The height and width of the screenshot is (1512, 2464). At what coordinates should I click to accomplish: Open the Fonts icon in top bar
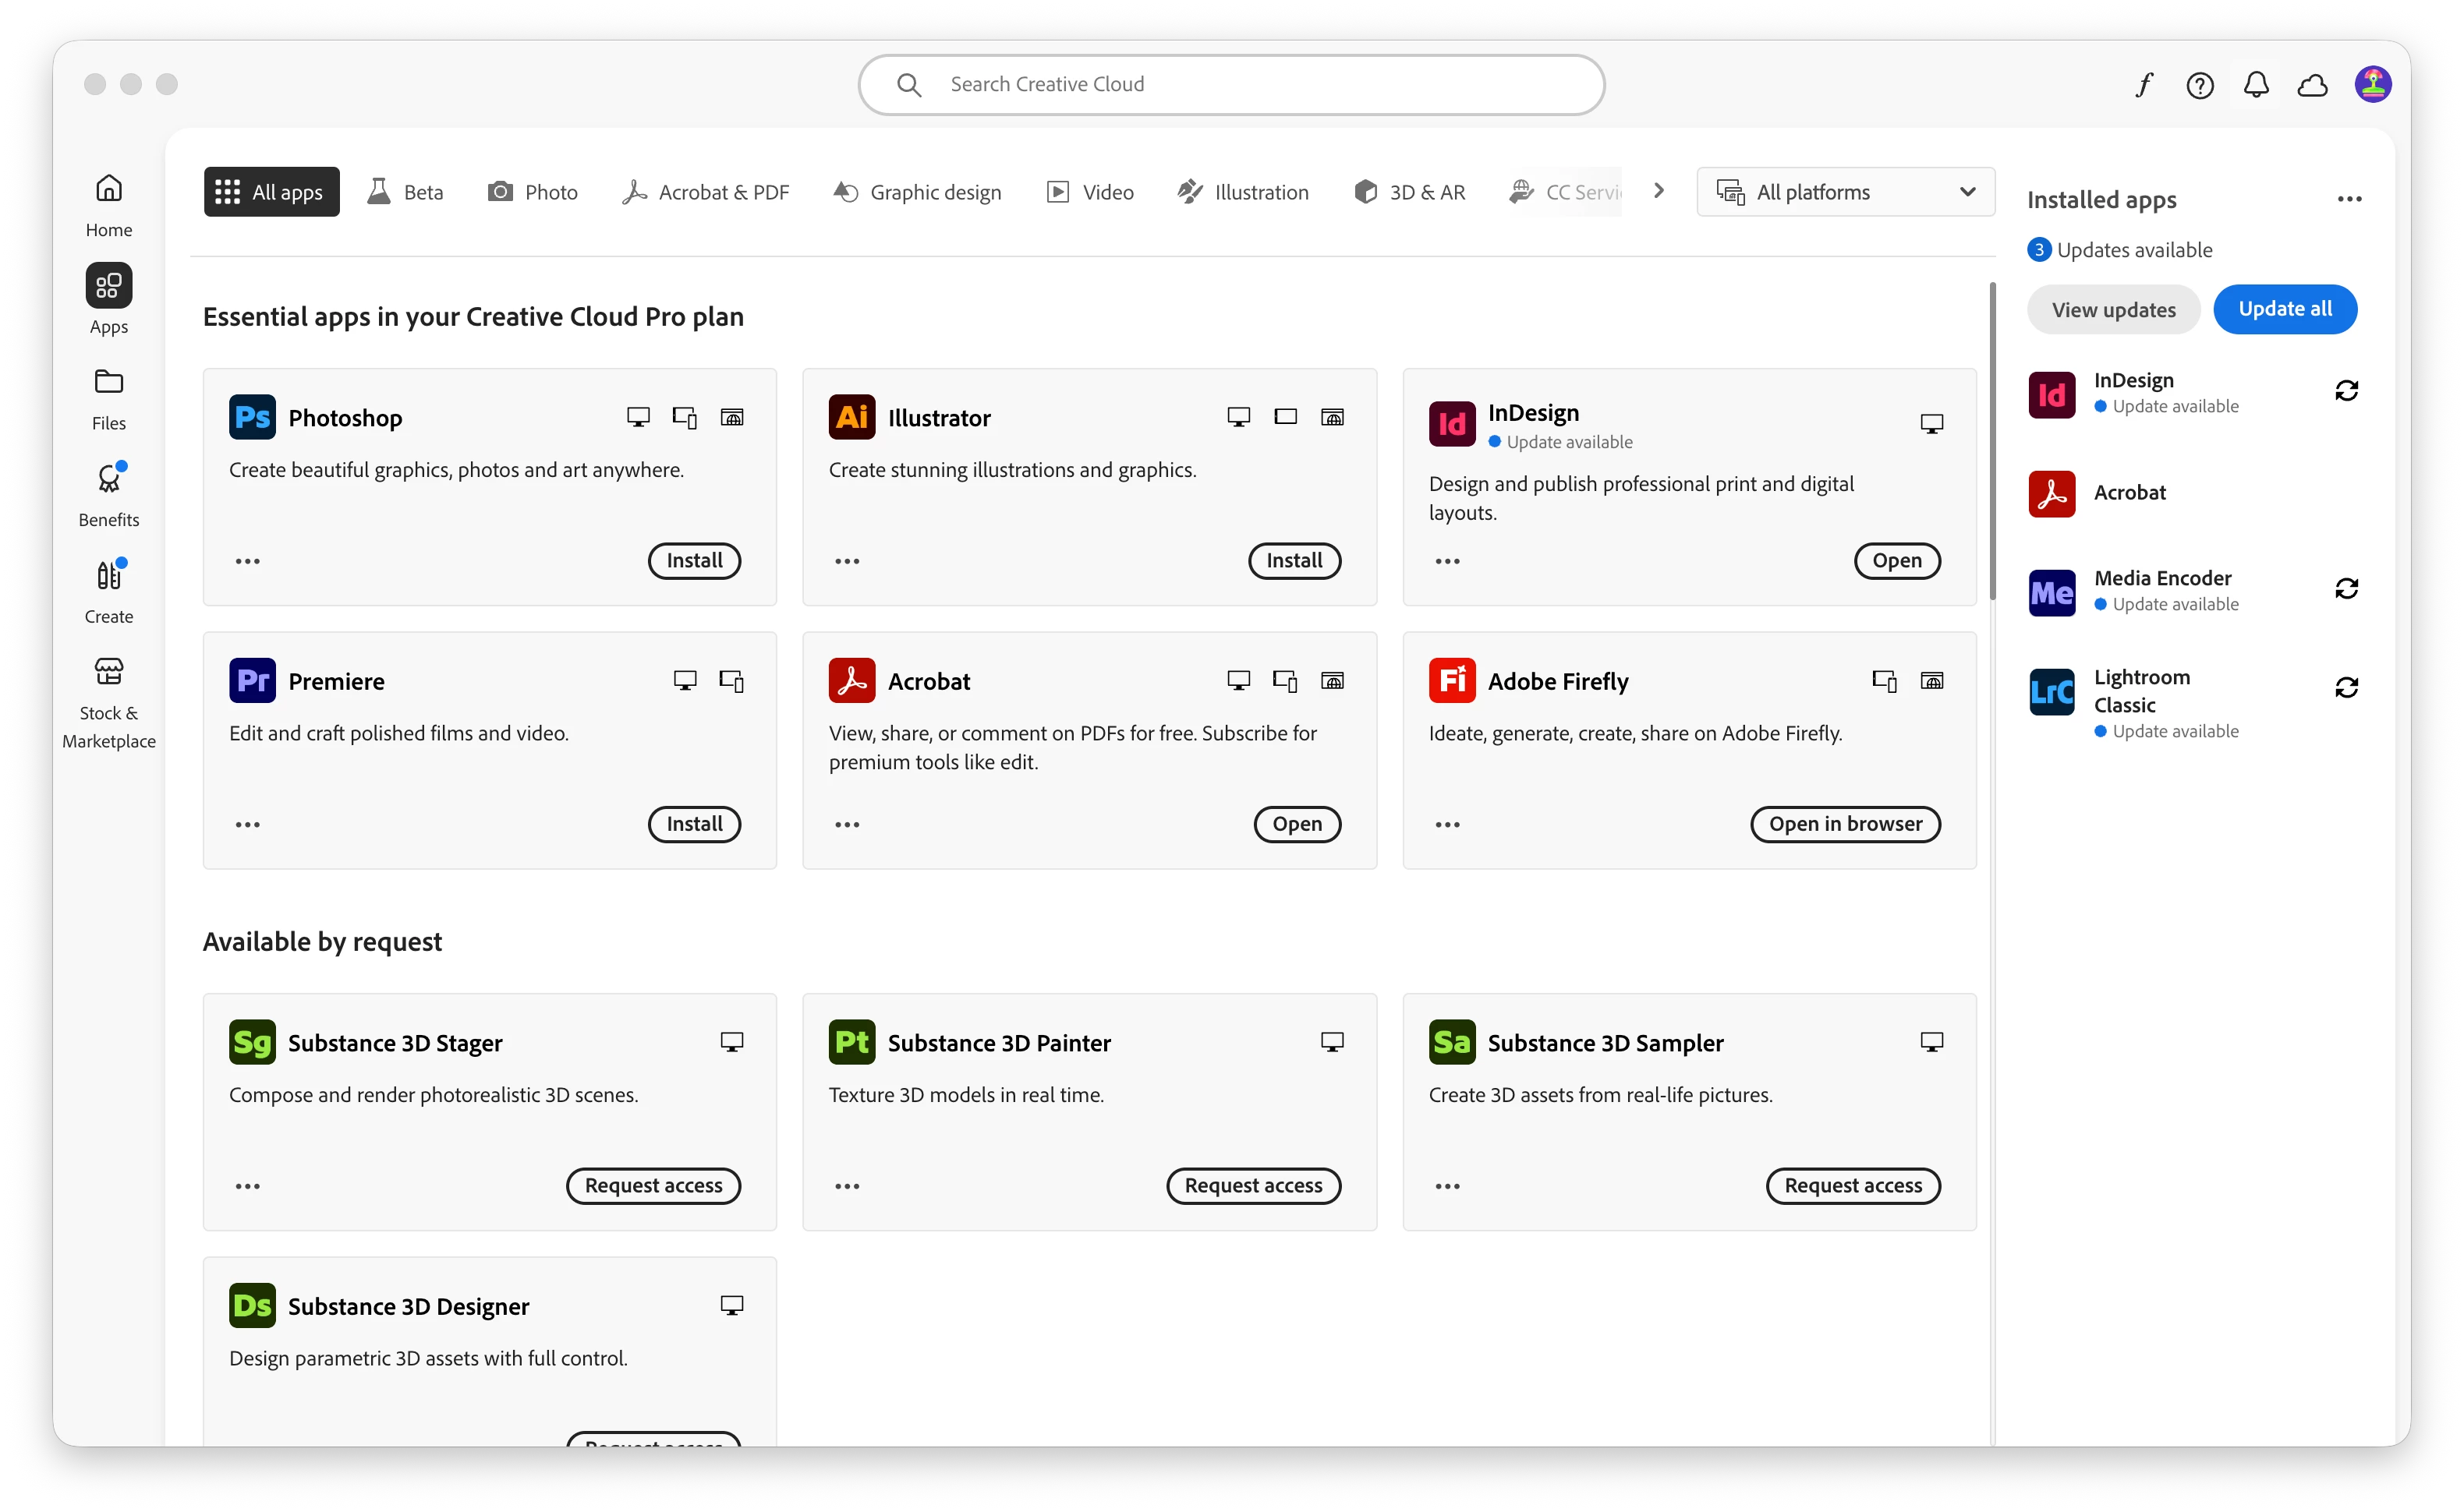coord(2143,85)
